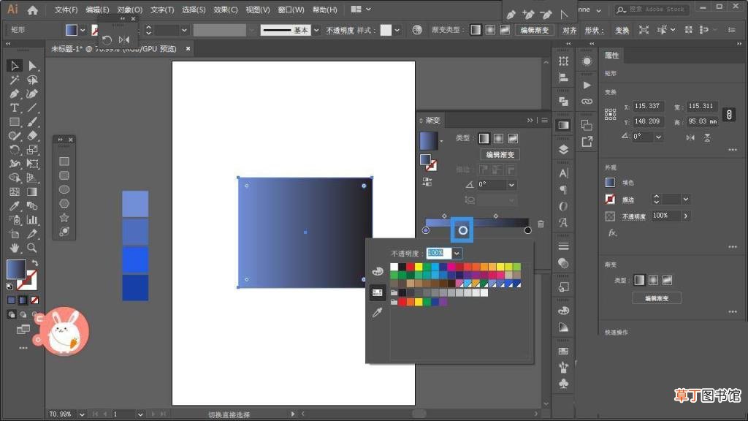Expand the gradient angle dropdown
748x421 pixels.
(x=511, y=185)
